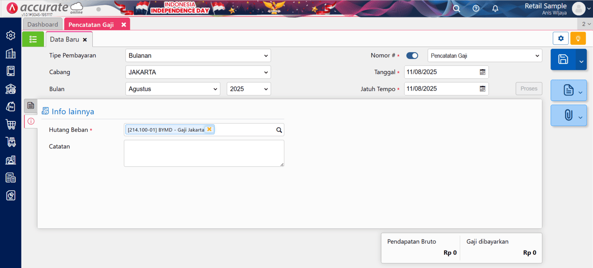
Task: Open the notifications bell icon
Action: (x=495, y=9)
